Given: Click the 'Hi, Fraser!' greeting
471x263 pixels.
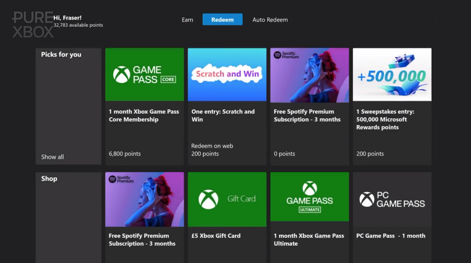Looking at the screenshot, I should 68,18.
